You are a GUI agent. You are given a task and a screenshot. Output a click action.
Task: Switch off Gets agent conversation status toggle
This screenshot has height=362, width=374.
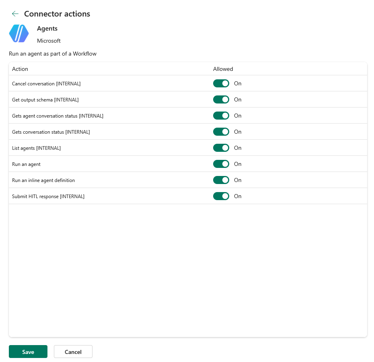221,116
